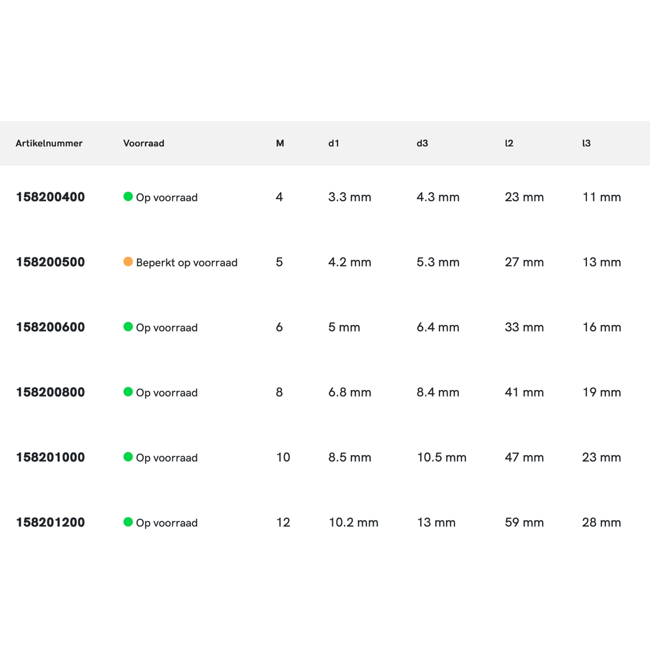Click the Voorraad column header
650x650 pixels.
pos(144,143)
